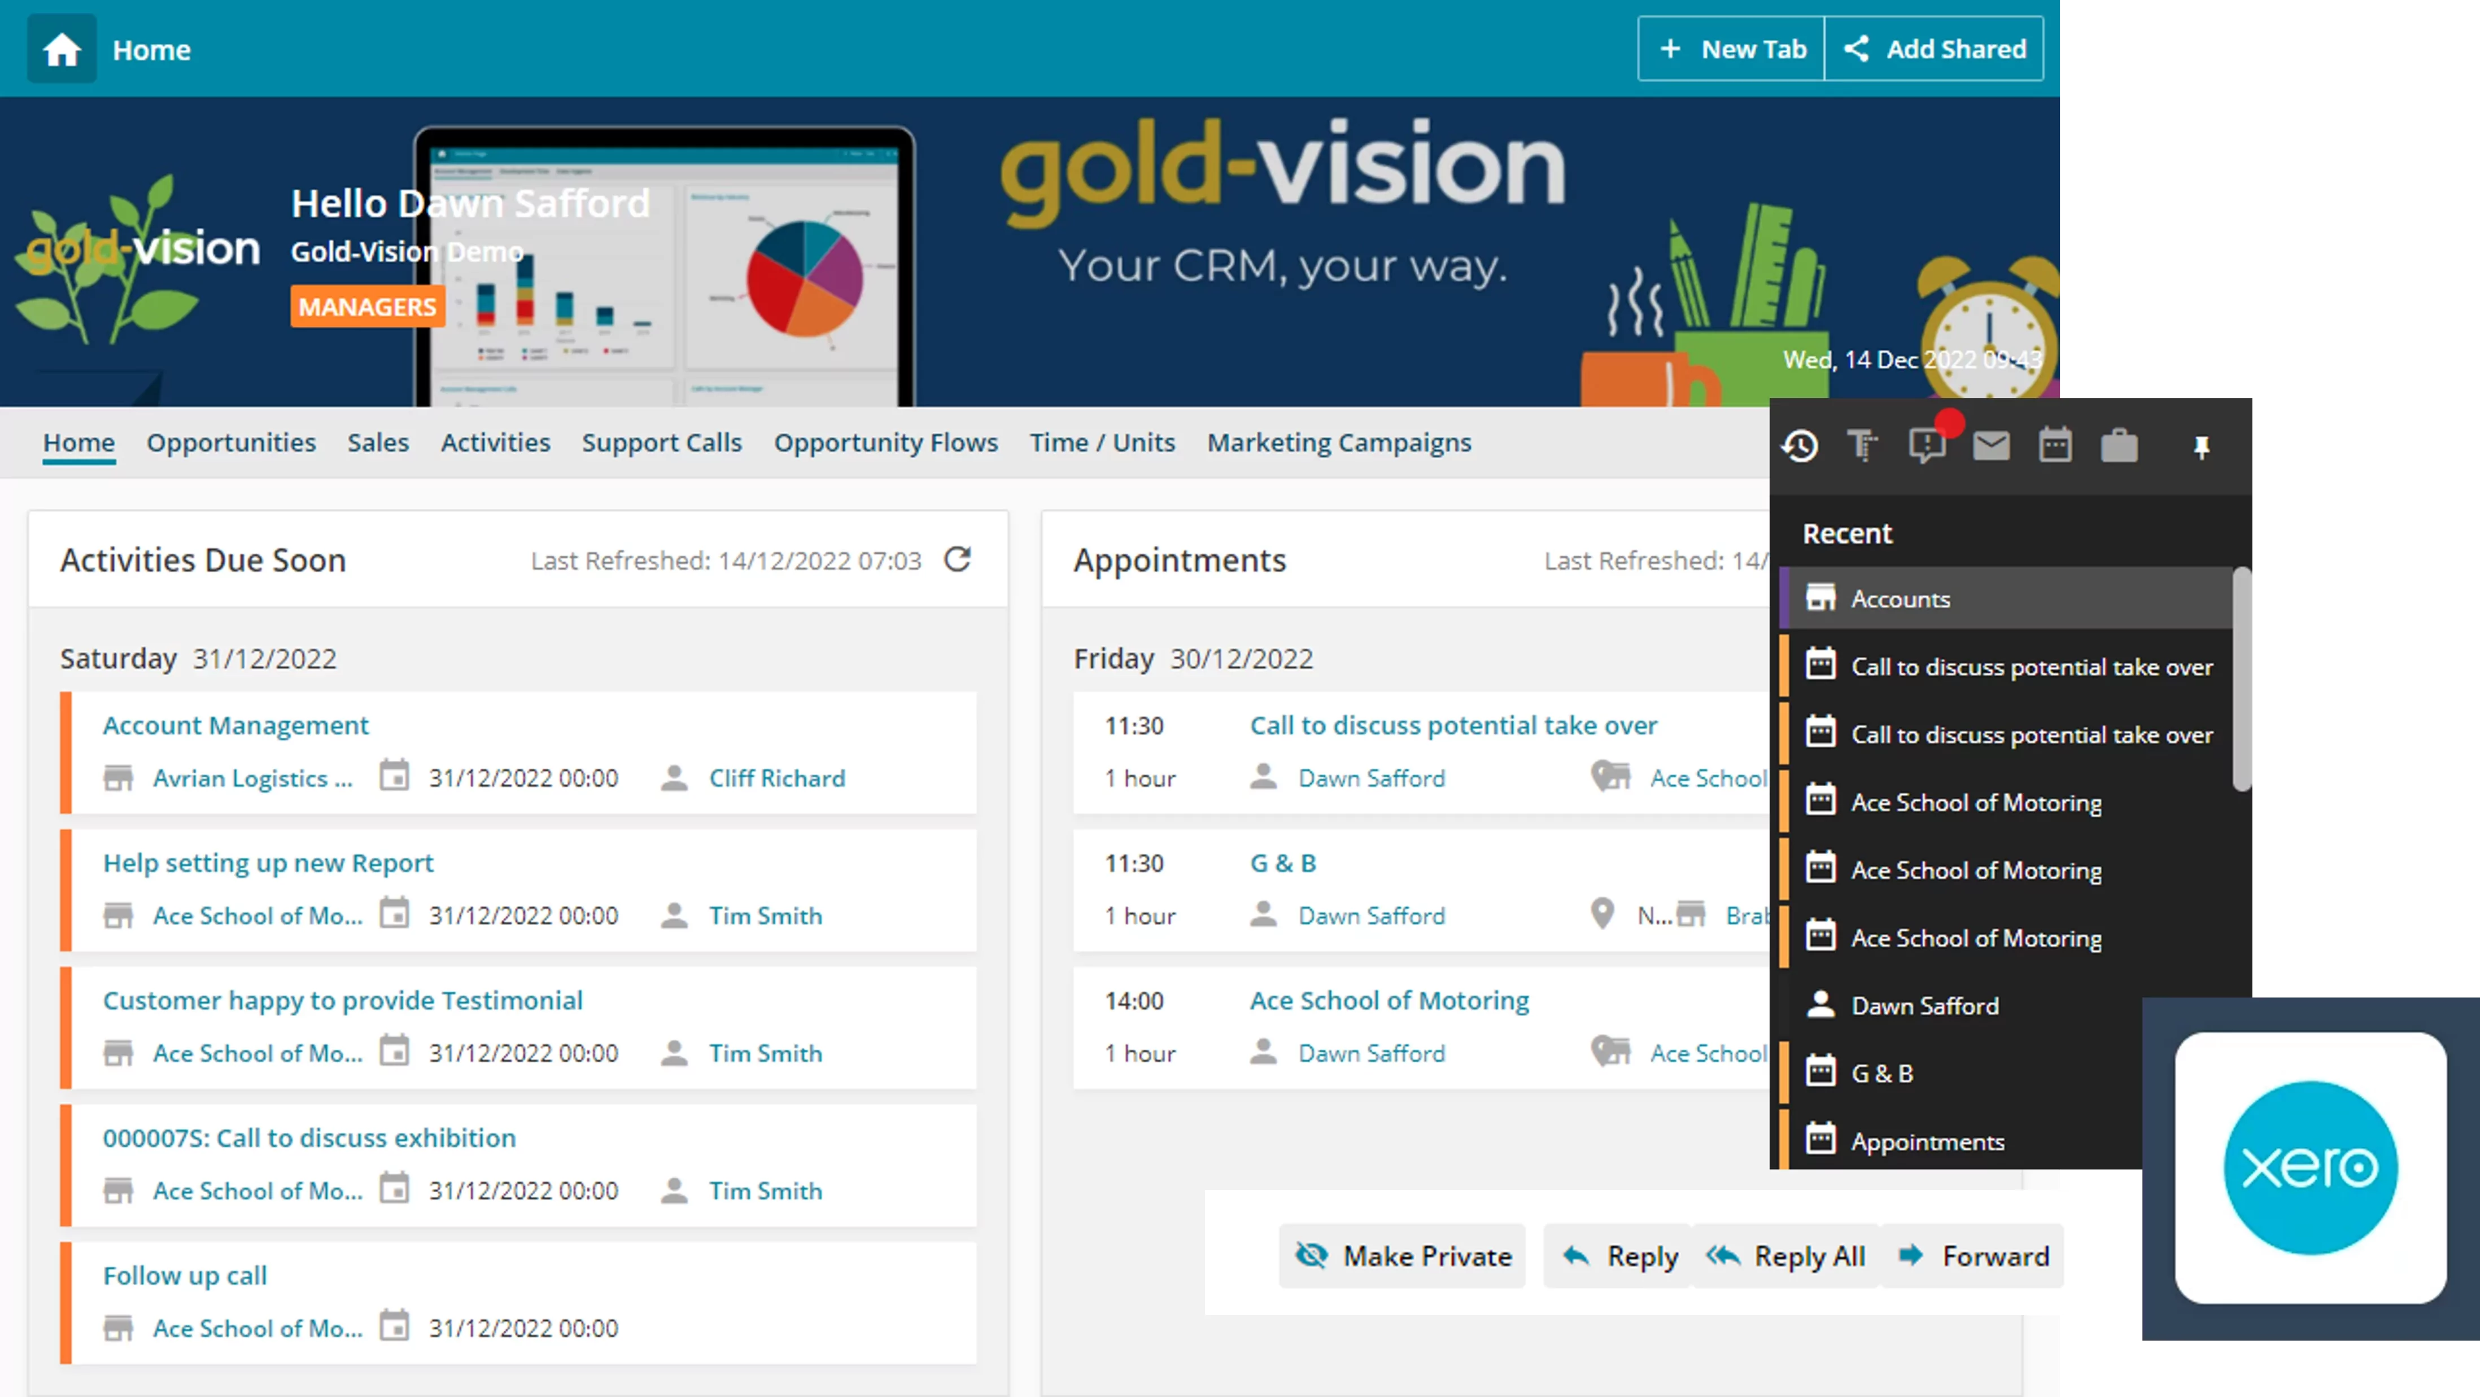The image size is (2480, 1397).
Task: Open Customer happy to provide Testimonial
Action: tap(343, 1001)
